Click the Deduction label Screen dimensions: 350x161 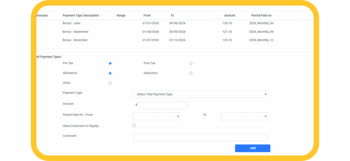pyautogui.click(x=151, y=73)
